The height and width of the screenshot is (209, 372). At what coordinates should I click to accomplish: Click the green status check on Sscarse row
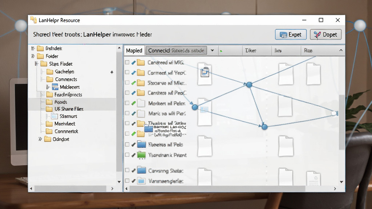tap(134, 83)
